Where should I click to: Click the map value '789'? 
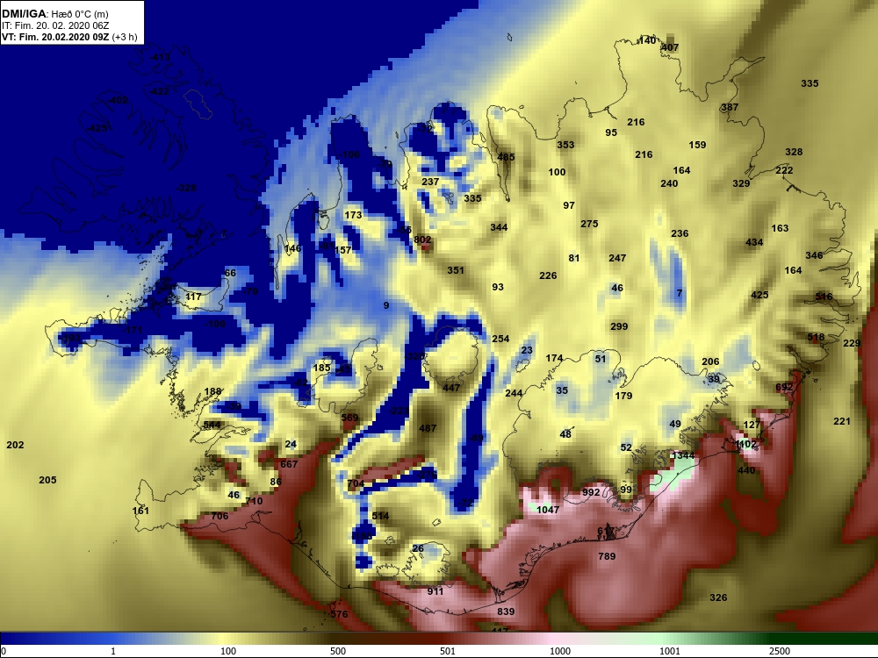[x=607, y=557]
